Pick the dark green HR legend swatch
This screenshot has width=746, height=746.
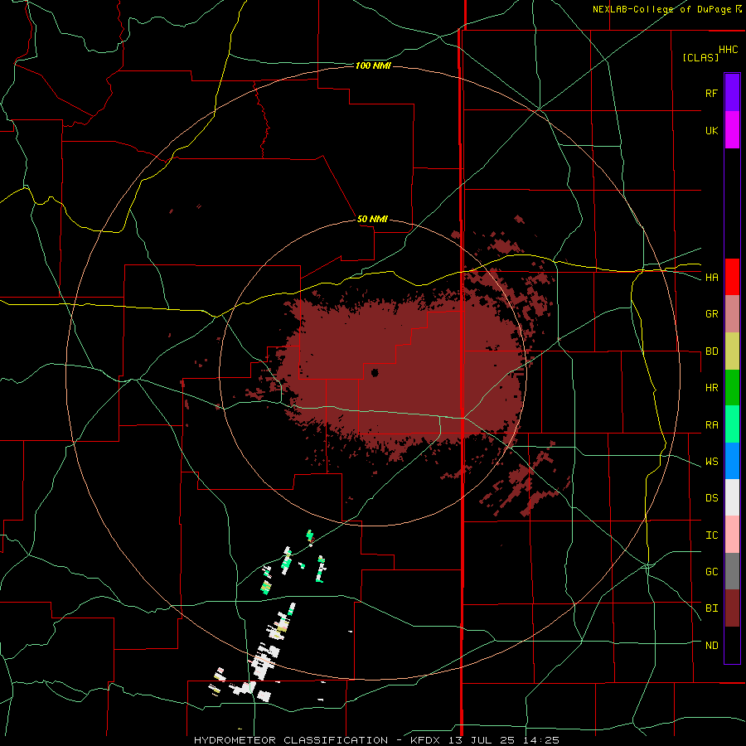click(x=732, y=388)
